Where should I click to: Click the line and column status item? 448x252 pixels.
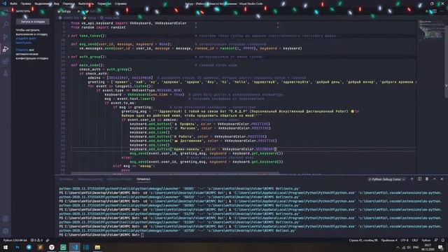pyautogui.click(x=363, y=240)
